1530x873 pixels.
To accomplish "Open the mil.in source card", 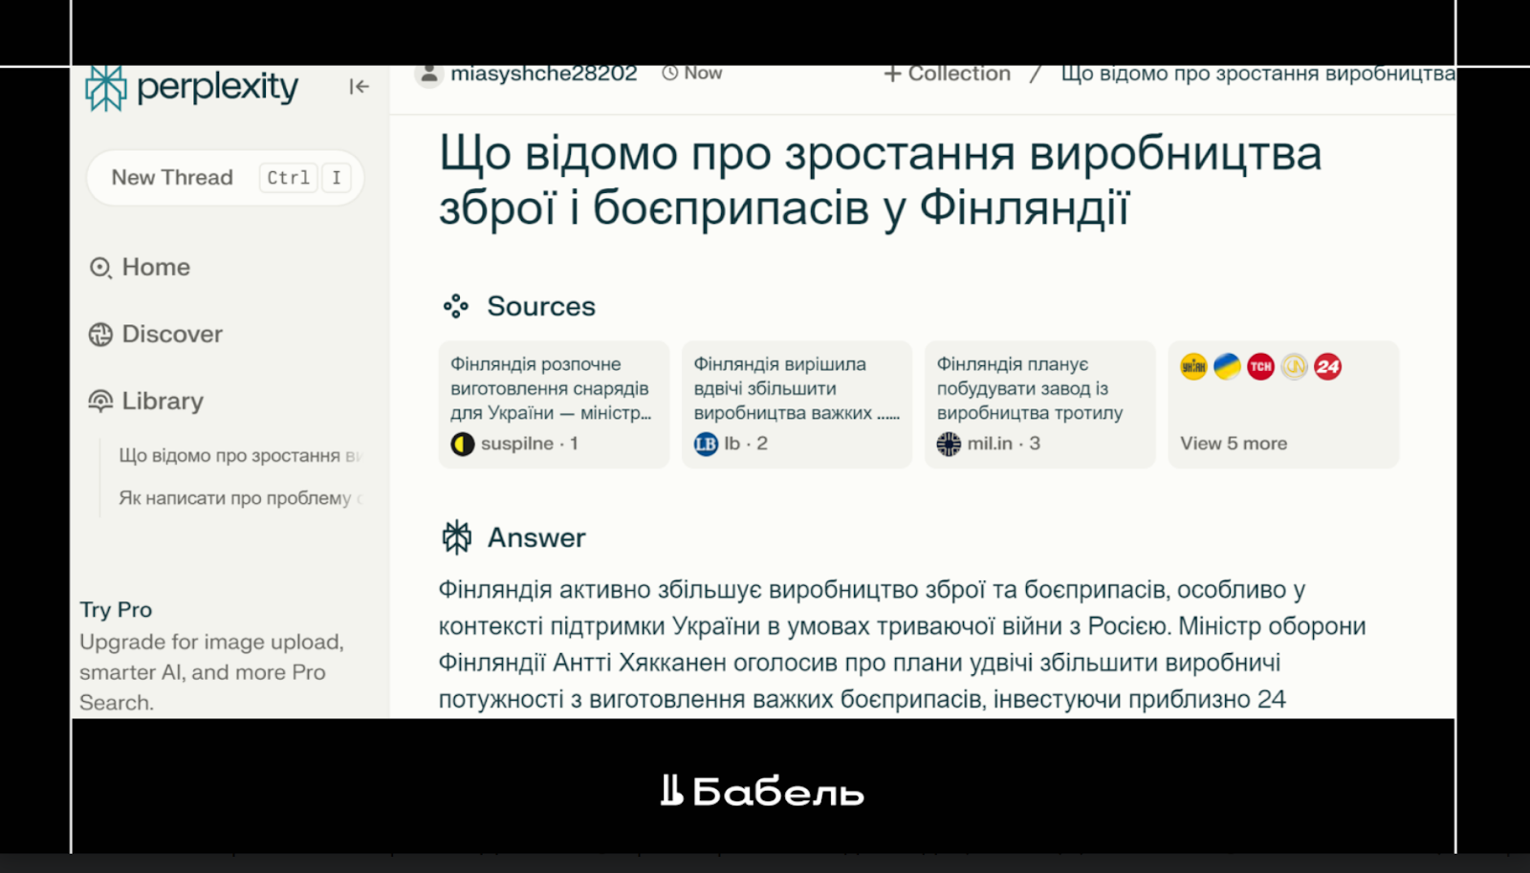I will (x=1039, y=404).
